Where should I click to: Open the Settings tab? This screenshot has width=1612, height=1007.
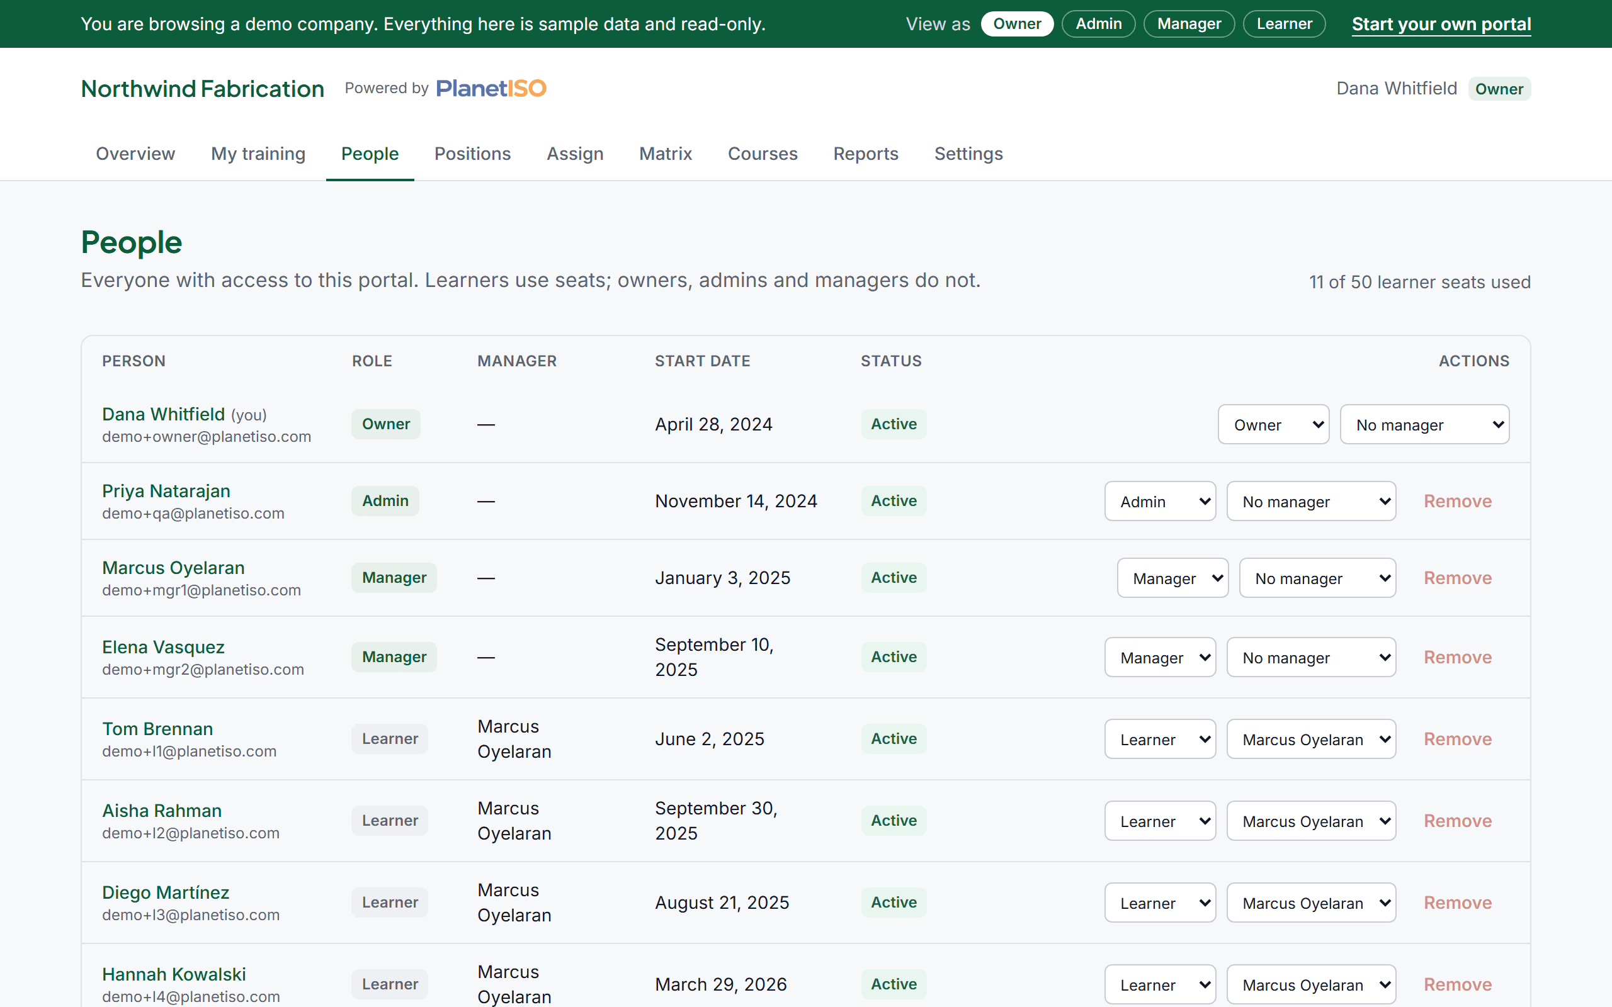(968, 154)
